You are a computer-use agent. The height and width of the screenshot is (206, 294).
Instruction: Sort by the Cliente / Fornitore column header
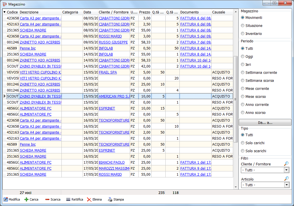coord(114,12)
